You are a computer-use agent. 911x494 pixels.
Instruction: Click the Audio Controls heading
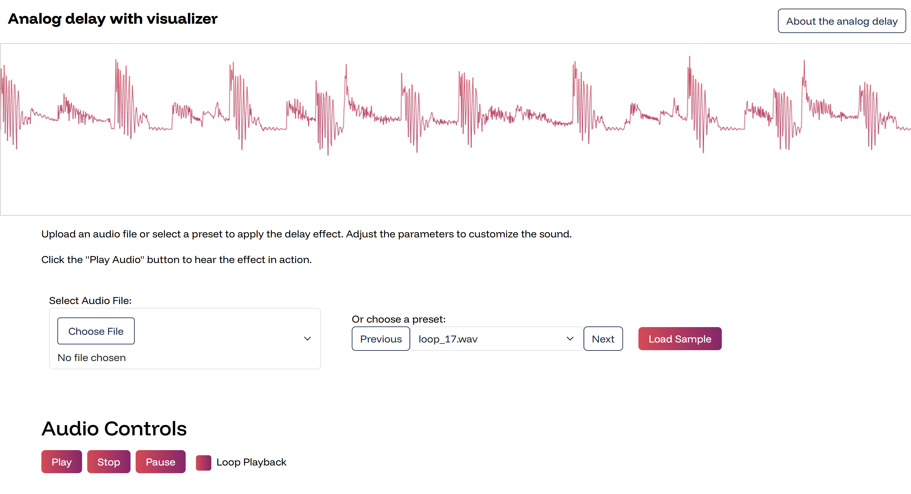pyautogui.click(x=114, y=429)
